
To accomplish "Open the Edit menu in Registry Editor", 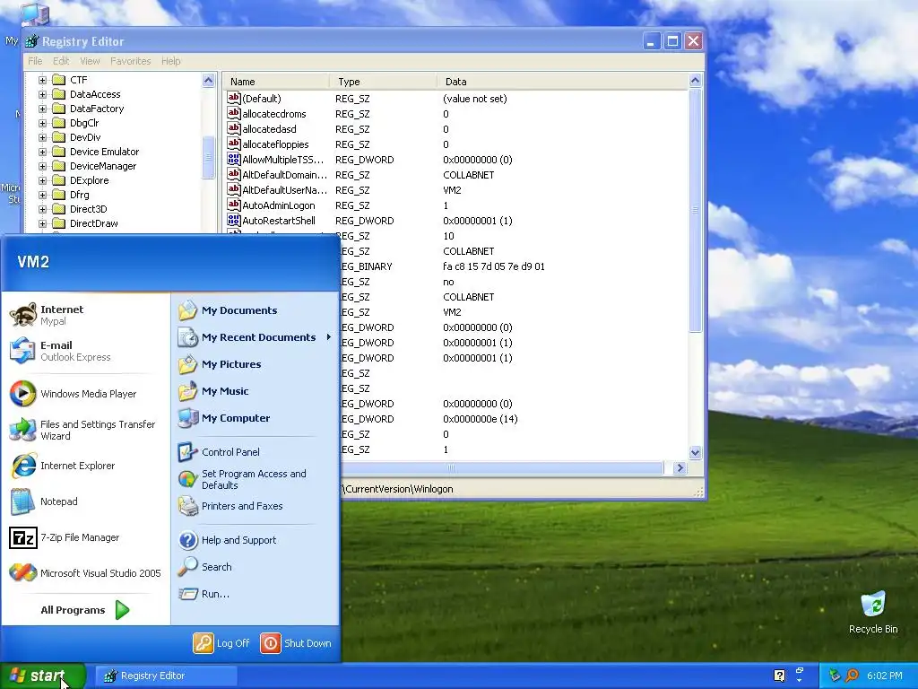I will 61,61.
